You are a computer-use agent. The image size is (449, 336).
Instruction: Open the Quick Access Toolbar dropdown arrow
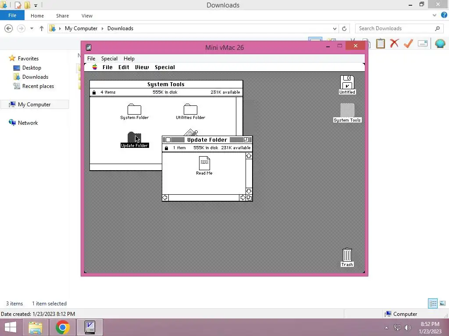[36, 5]
